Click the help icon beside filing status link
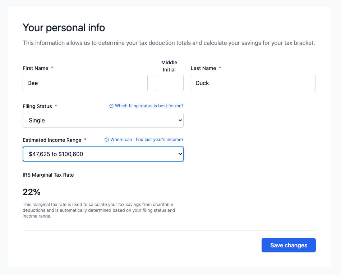The image size is (341, 275). 111,106
